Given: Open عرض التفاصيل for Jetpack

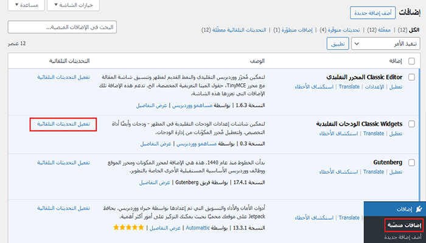Looking at the screenshot, I should pyautogui.click(x=165, y=228).
